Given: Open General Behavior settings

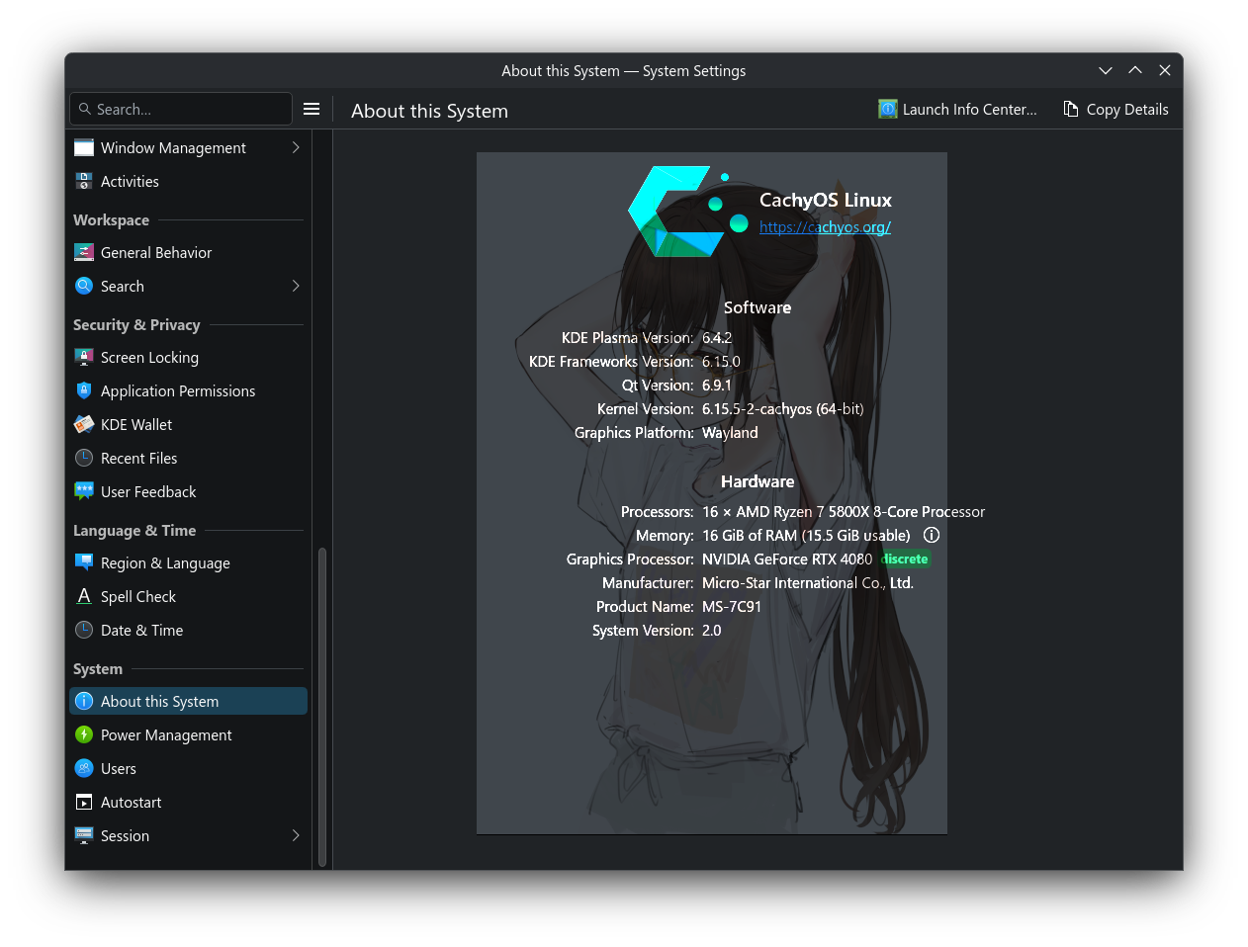Looking at the screenshot, I should point(188,252).
